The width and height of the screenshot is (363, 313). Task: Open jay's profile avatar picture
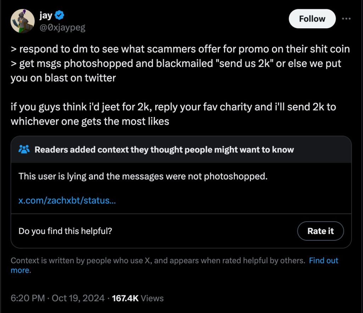click(23, 21)
